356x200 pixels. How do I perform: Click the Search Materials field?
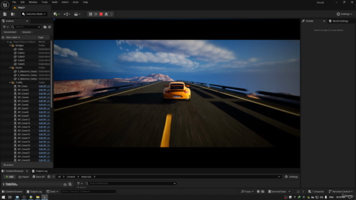tap(131, 183)
